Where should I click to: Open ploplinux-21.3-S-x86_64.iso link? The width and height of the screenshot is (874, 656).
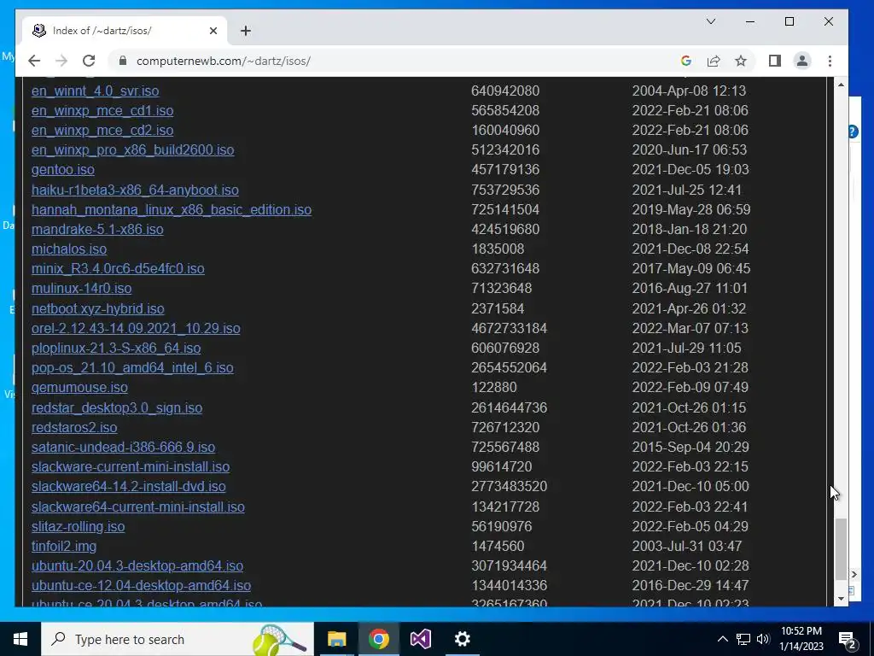(x=116, y=348)
